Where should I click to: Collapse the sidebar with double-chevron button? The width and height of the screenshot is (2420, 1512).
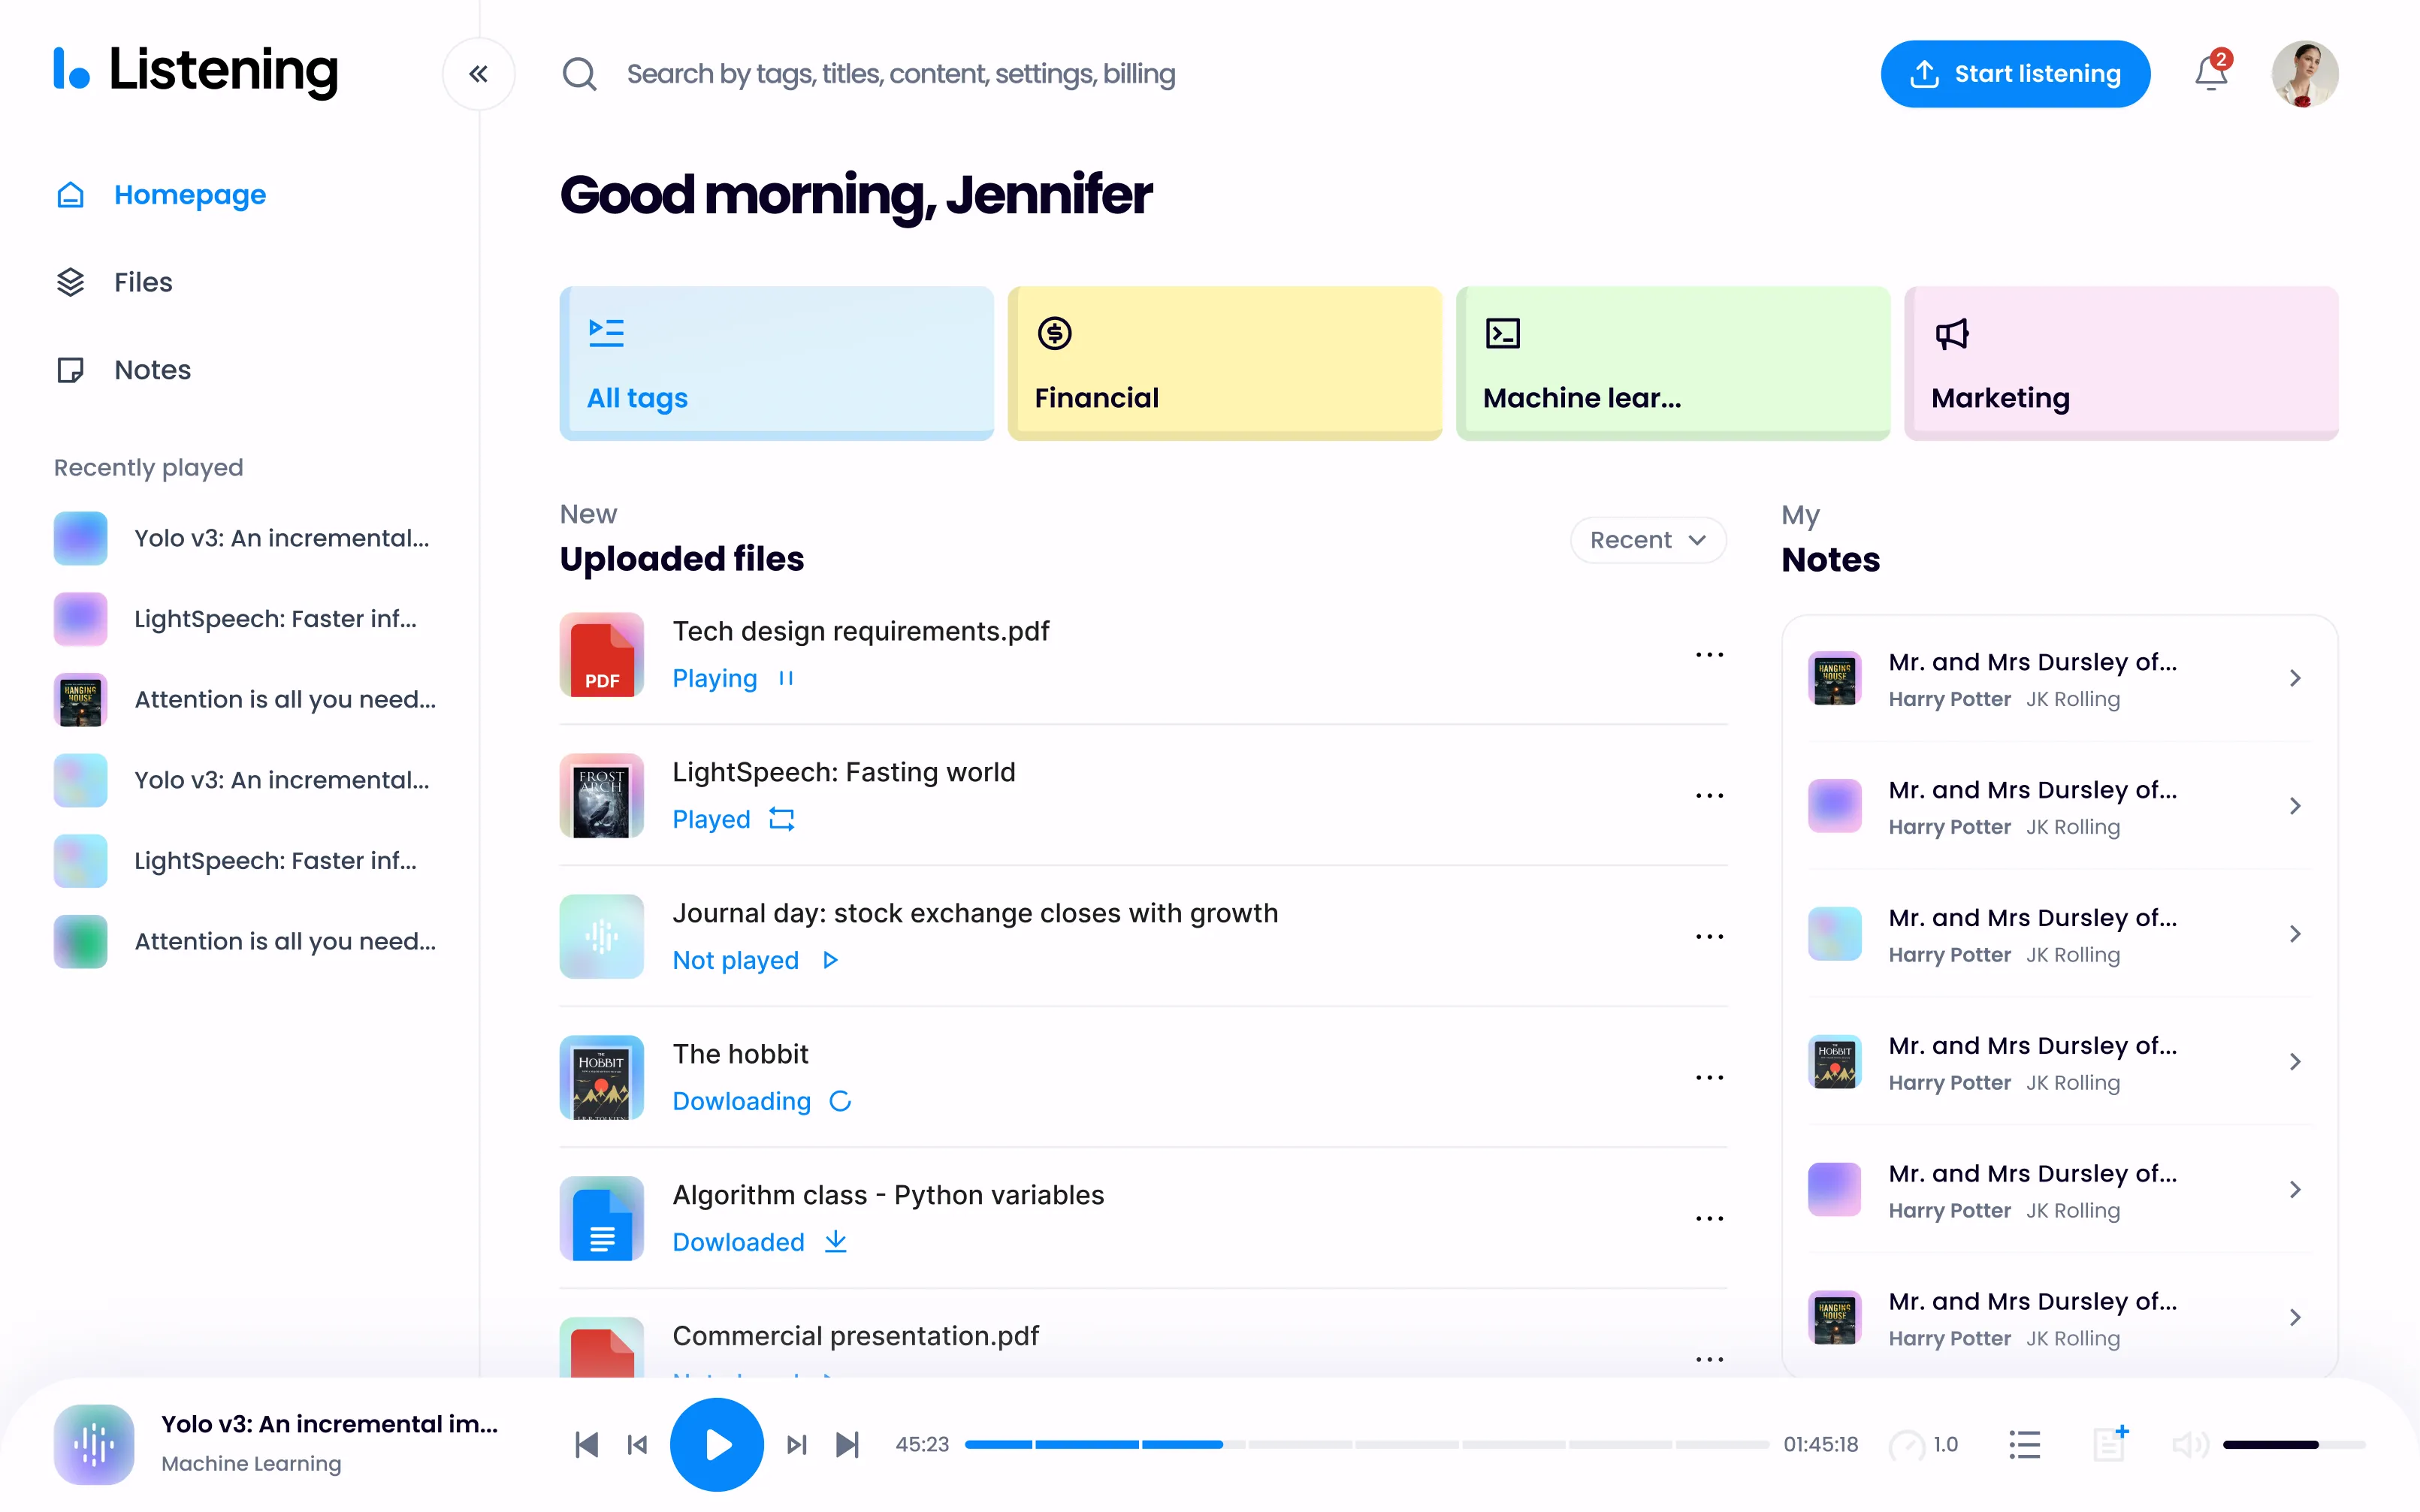coord(478,74)
